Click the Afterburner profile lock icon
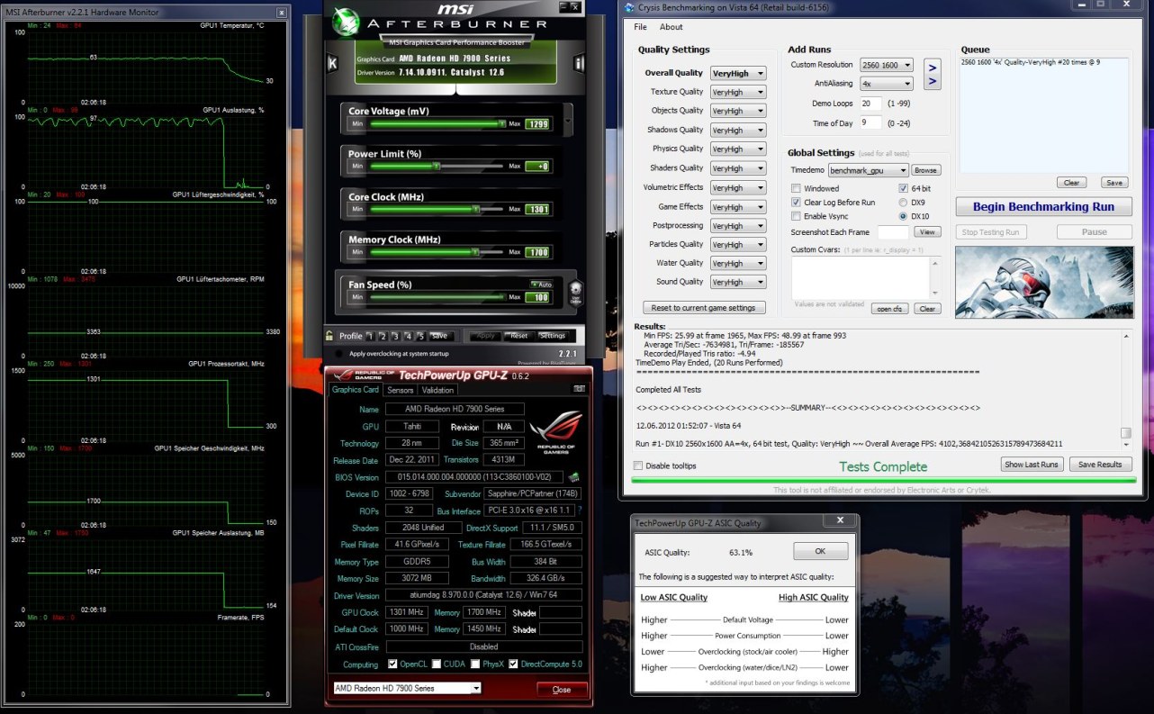 click(x=330, y=336)
